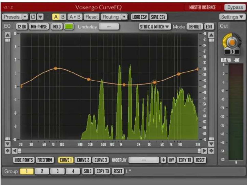Click the Reset button in top toolbar
Screen dimensions: 247x185
point(92,17)
